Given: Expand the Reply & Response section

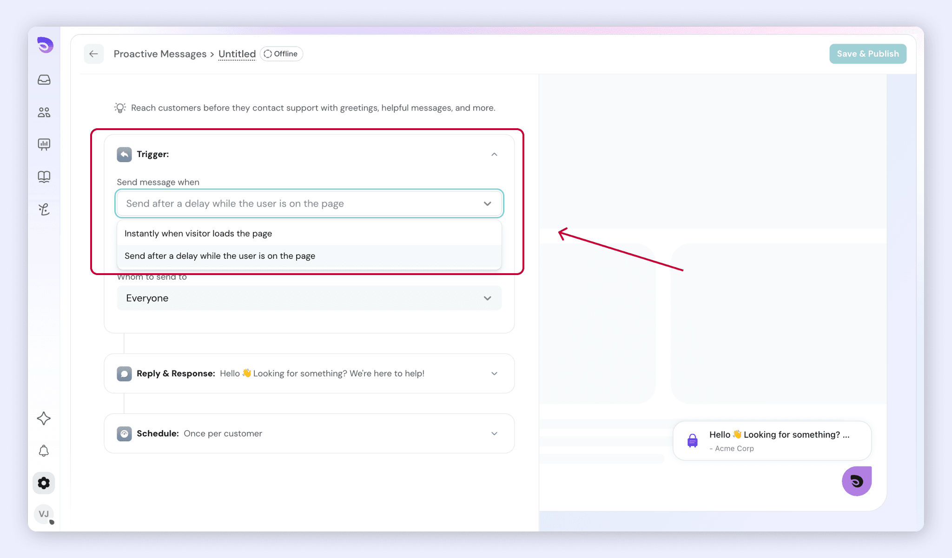Looking at the screenshot, I should click(309, 374).
